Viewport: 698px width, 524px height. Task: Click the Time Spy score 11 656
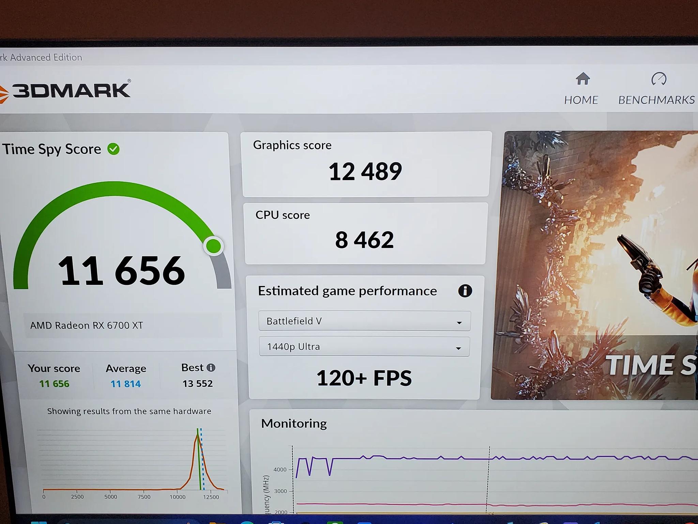(122, 271)
